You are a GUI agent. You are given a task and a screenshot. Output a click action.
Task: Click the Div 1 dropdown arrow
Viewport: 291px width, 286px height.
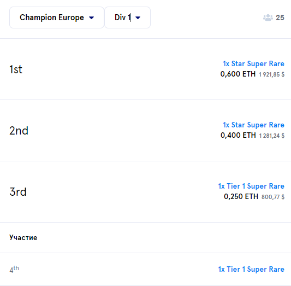pos(138,18)
